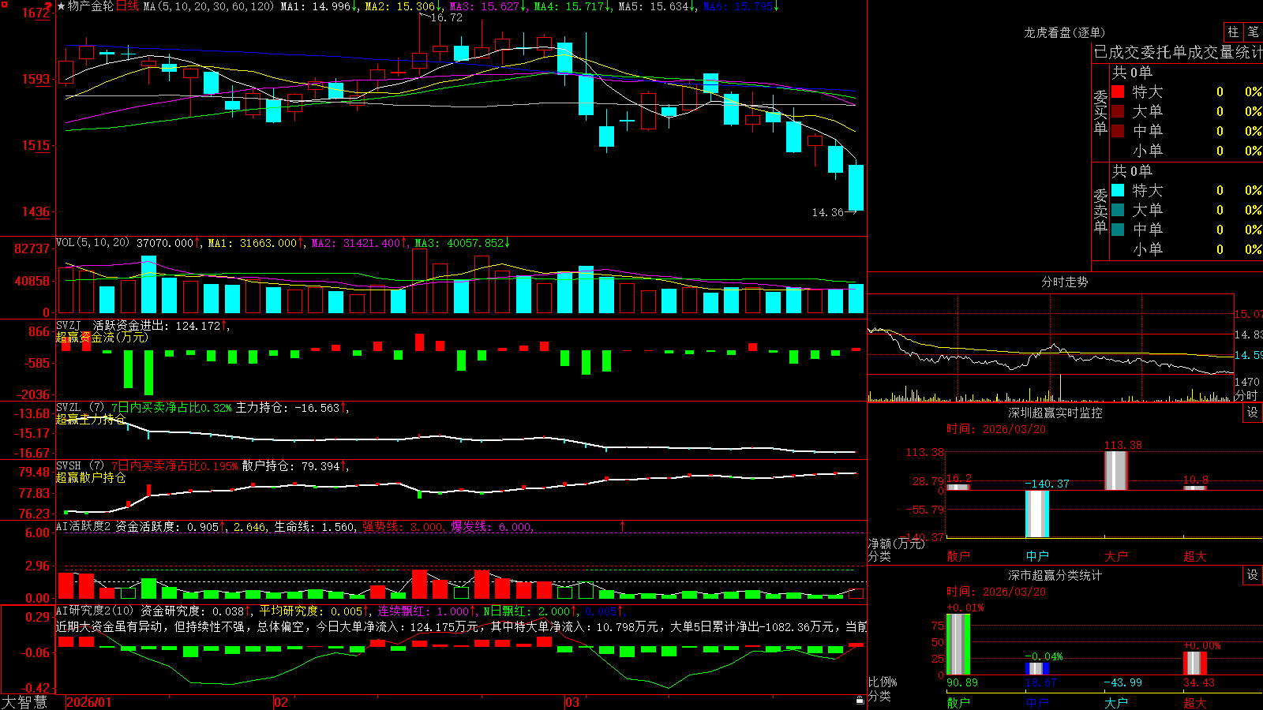Viewport: 1263px width, 710px height.
Task: Click the 主力持仓: -16.563 readout
Action: click(x=291, y=408)
